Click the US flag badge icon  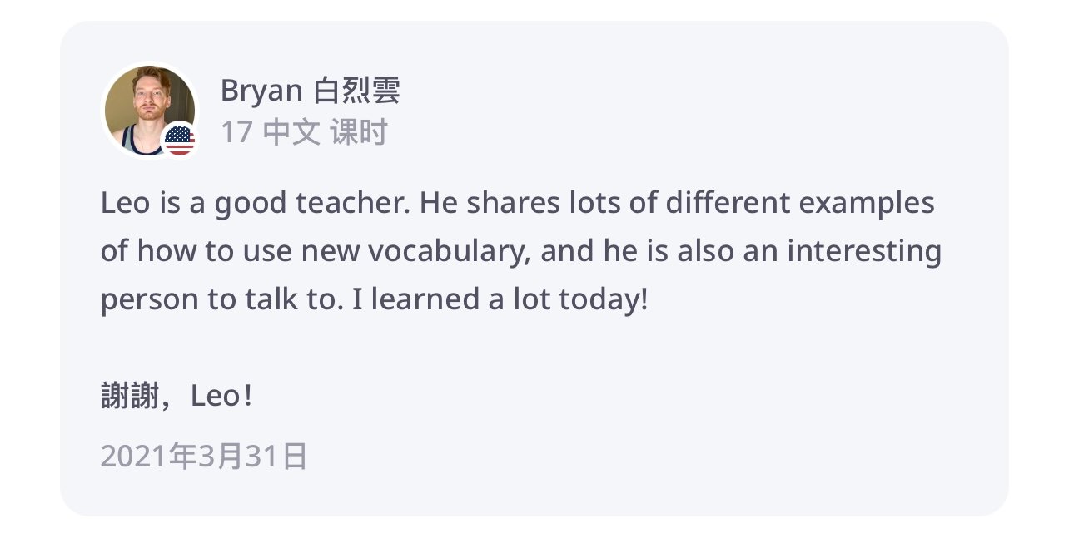pos(179,140)
